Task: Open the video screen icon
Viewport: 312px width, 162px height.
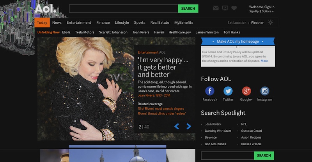Action: (x=225, y=8)
